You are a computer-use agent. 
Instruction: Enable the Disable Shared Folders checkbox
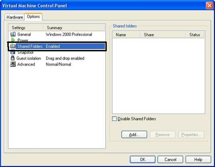tap(114, 119)
